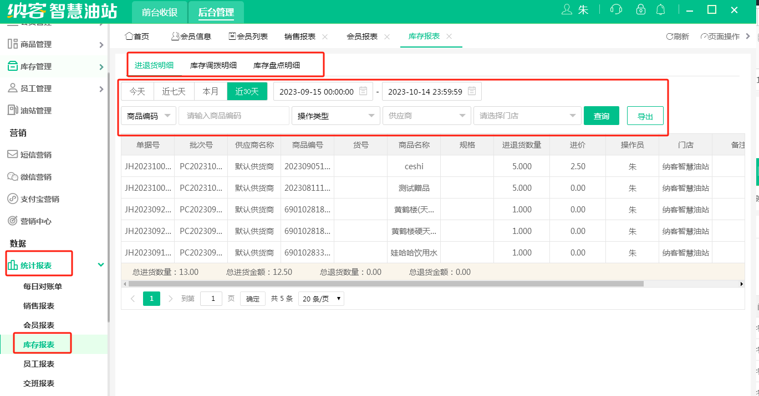Select the 今天 date range option
Screen dimensions: 759x396
pos(137,92)
